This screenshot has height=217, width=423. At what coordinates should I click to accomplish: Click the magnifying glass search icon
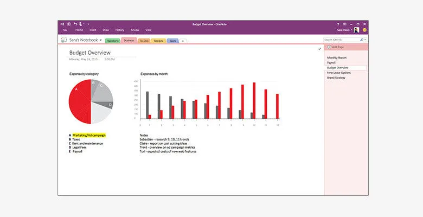pos(362,40)
